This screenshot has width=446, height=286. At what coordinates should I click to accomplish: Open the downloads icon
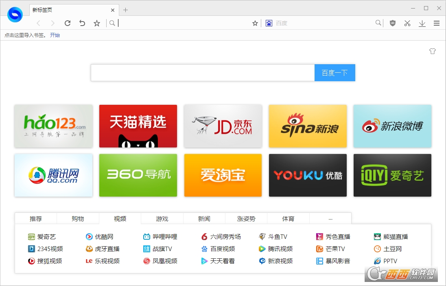pos(422,23)
